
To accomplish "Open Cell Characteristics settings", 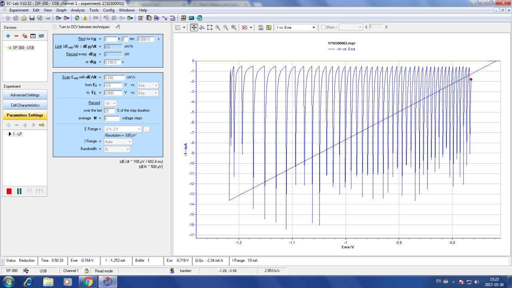I will tap(25, 105).
